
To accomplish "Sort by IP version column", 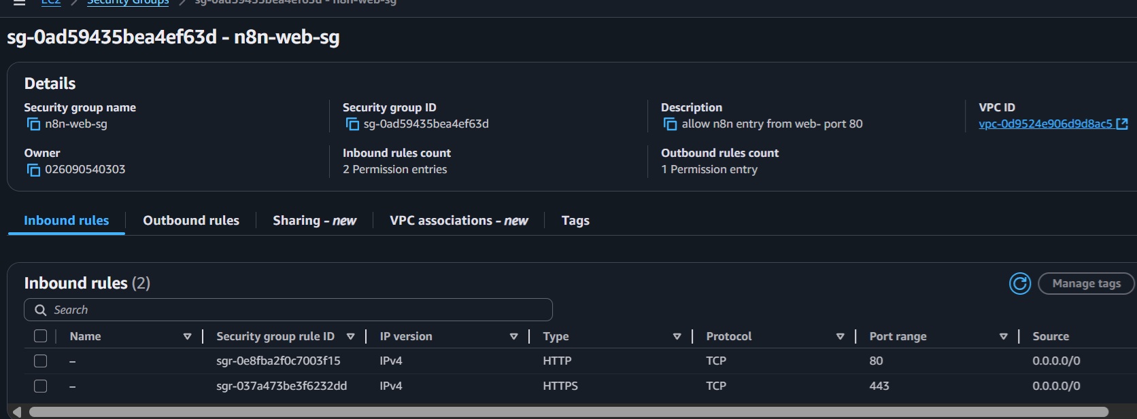I will pyautogui.click(x=513, y=337).
